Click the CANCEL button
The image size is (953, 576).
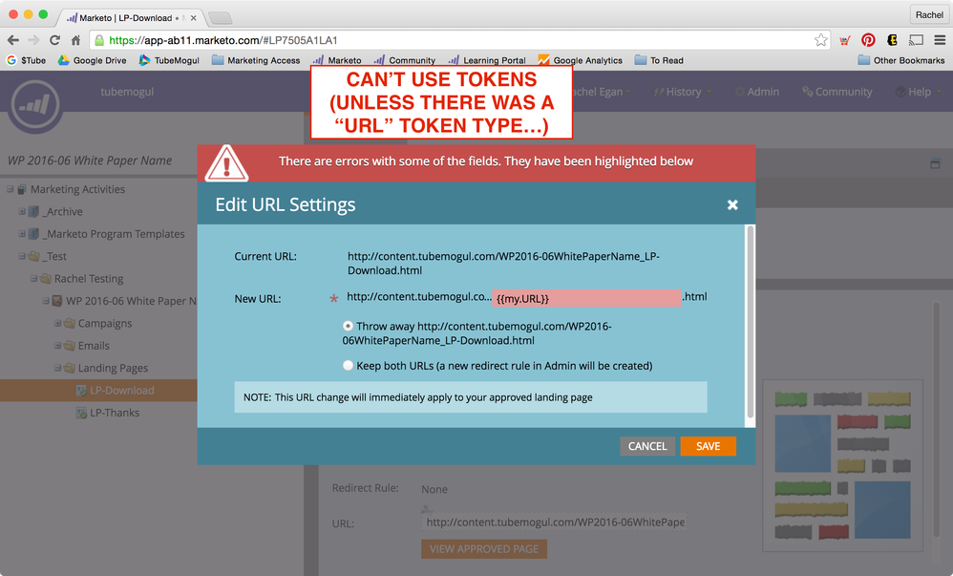pos(647,446)
